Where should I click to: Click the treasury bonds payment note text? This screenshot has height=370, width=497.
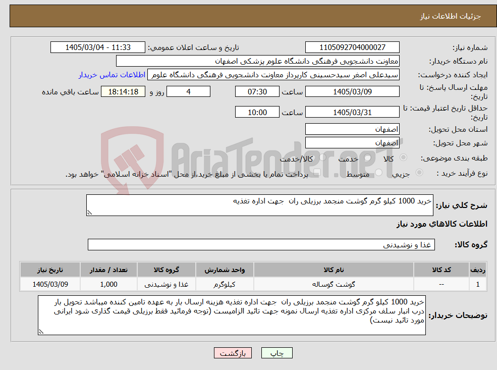tap(187, 174)
